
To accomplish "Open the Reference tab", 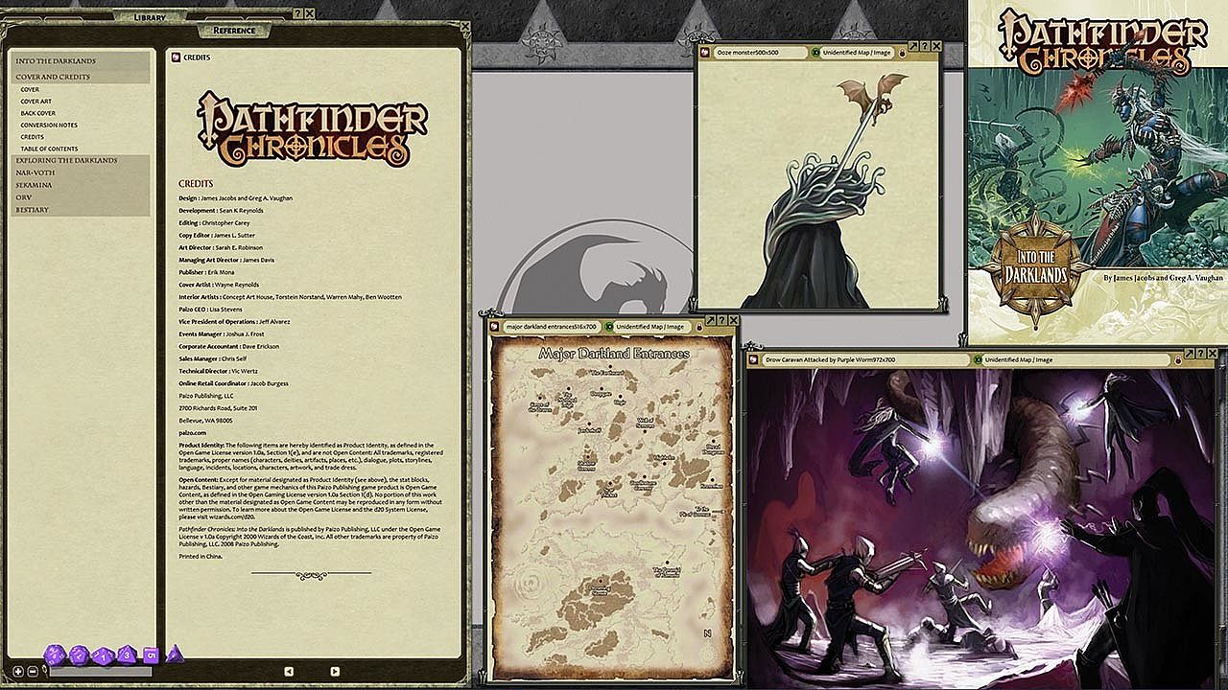I will [234, 31].
